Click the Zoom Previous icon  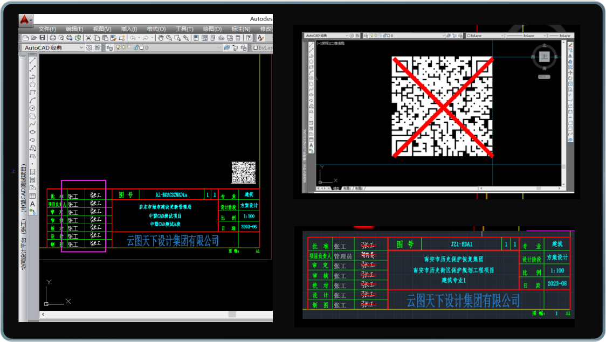click(x=186, y=38)
